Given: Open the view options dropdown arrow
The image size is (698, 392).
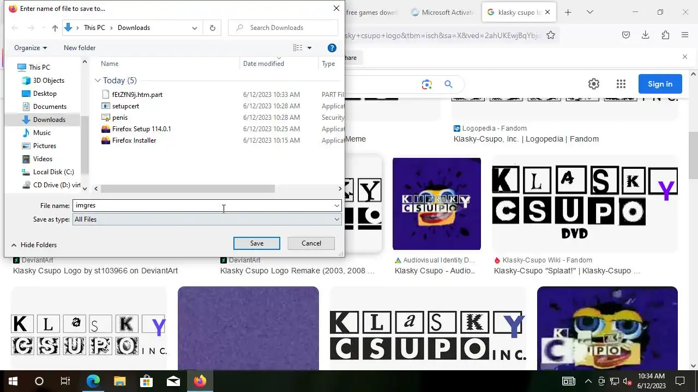Looking at the screenshot, I should 309,48.
